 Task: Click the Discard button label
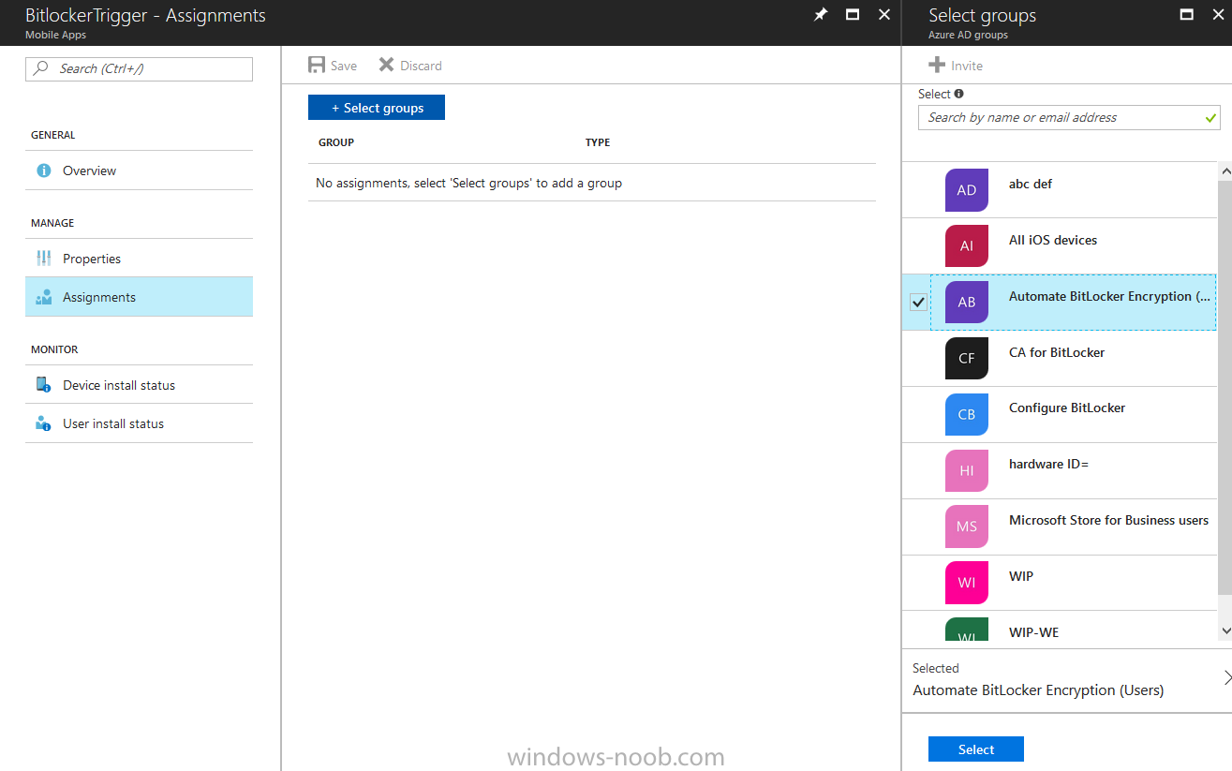(421, 66)
